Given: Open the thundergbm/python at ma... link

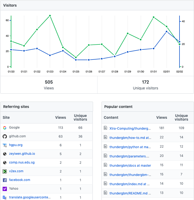Looking at the screenshot, I should (130, 147).
